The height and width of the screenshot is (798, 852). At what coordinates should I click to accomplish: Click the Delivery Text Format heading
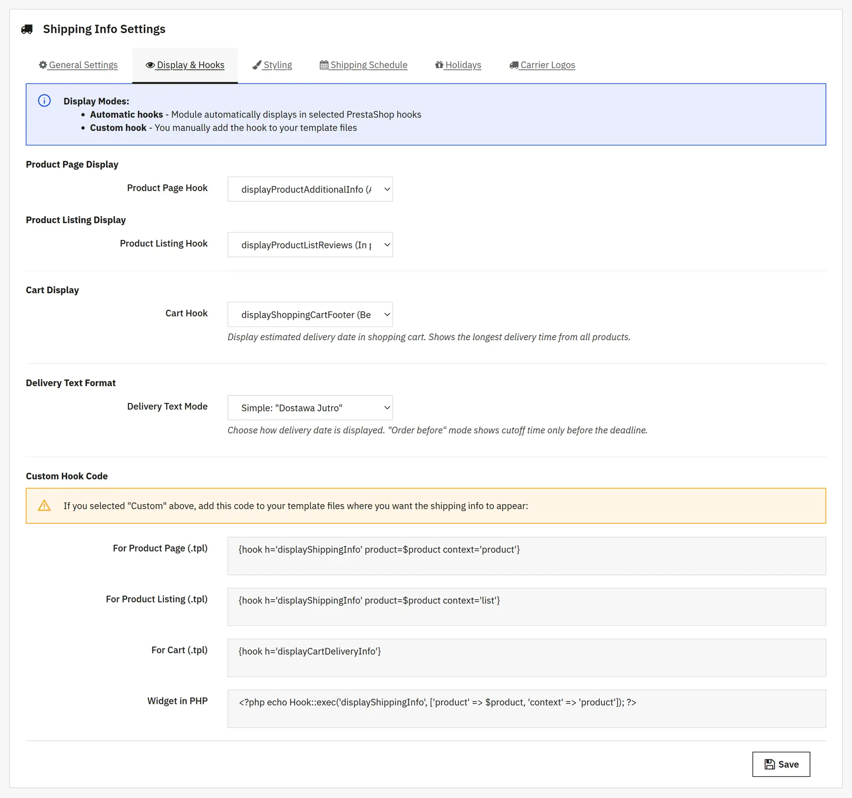pos(71,383)
